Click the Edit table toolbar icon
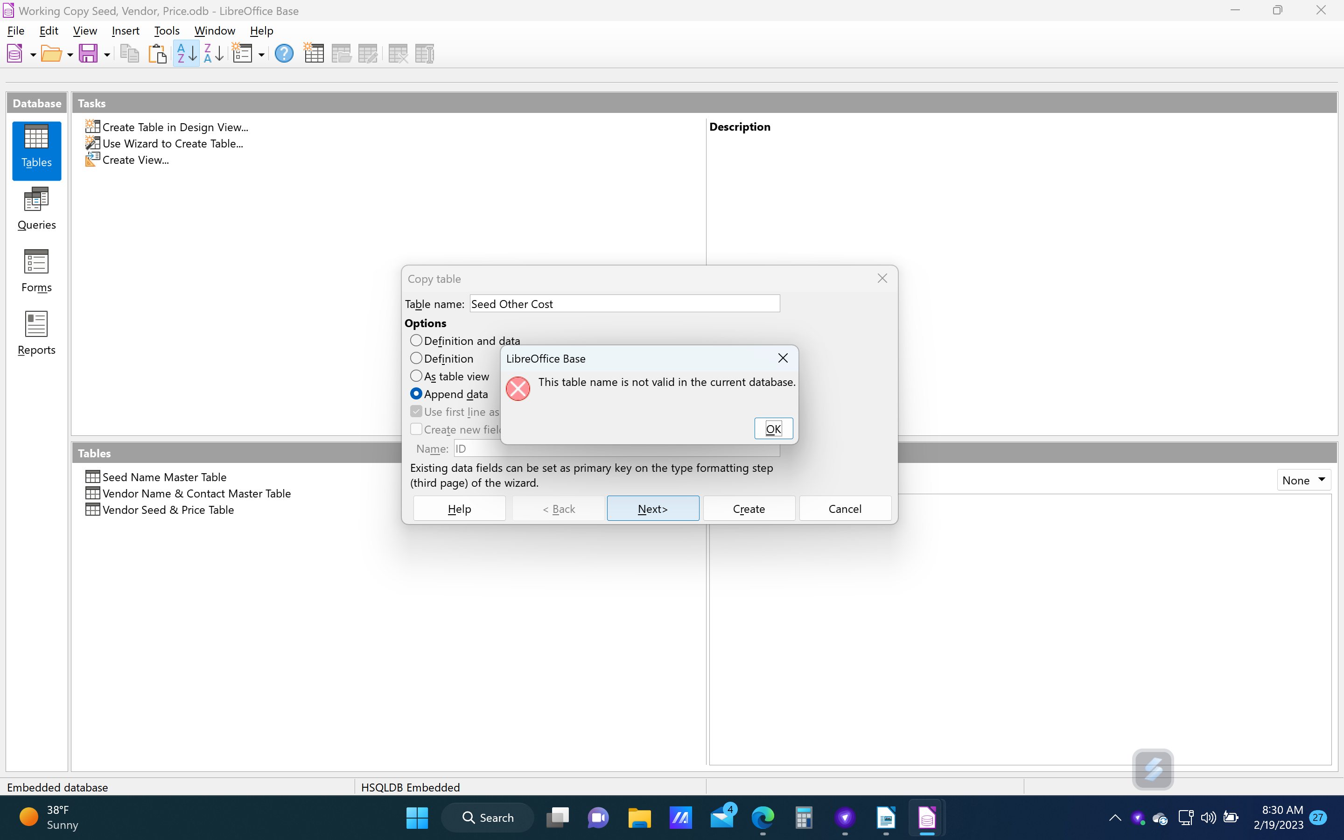The image size is (1344, 840). [368, 54]
